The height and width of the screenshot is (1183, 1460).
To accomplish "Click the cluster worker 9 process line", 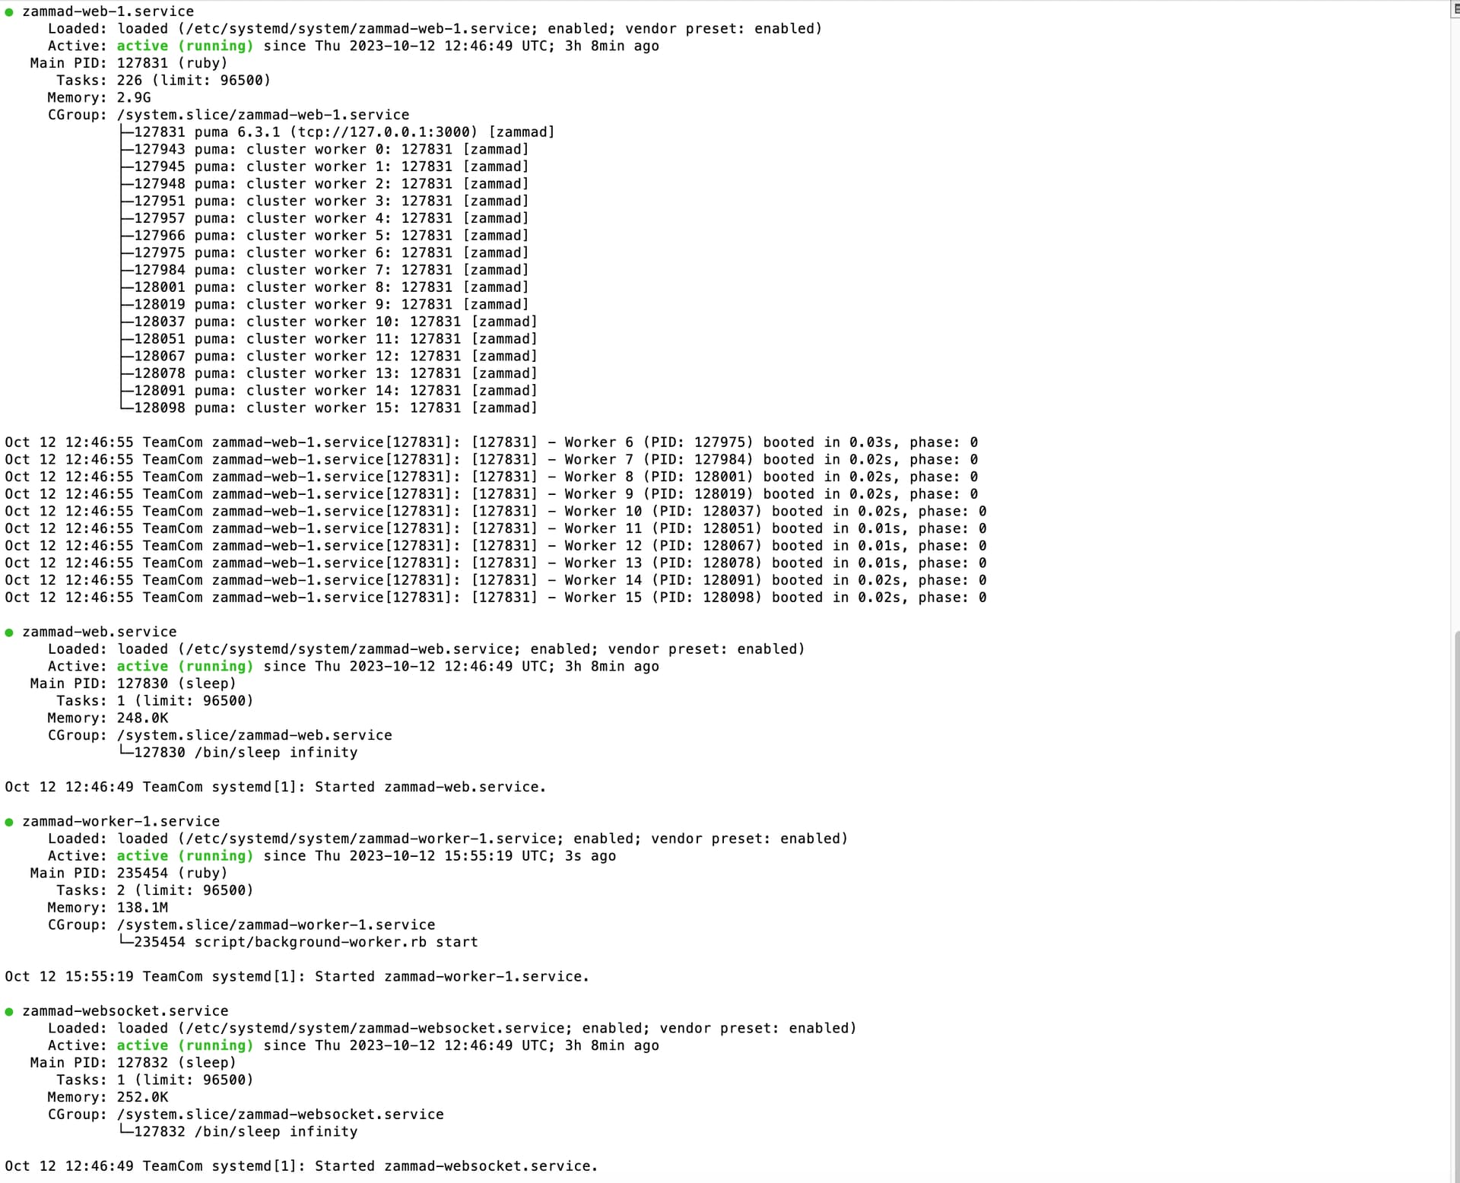I will click(x=325, y=305).
